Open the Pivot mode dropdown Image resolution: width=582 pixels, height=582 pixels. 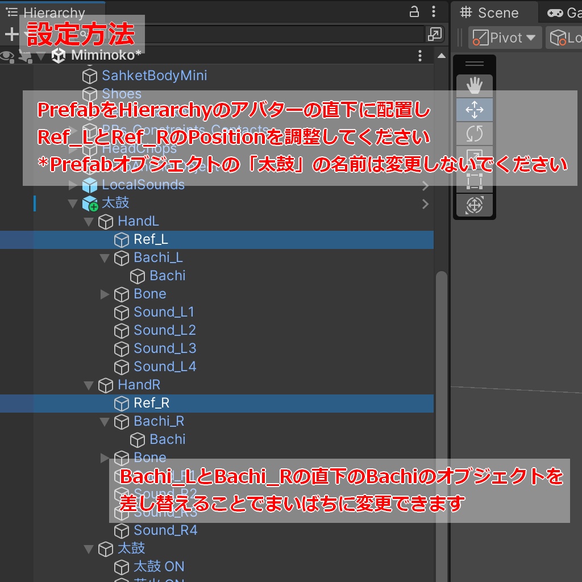(505, 38)
